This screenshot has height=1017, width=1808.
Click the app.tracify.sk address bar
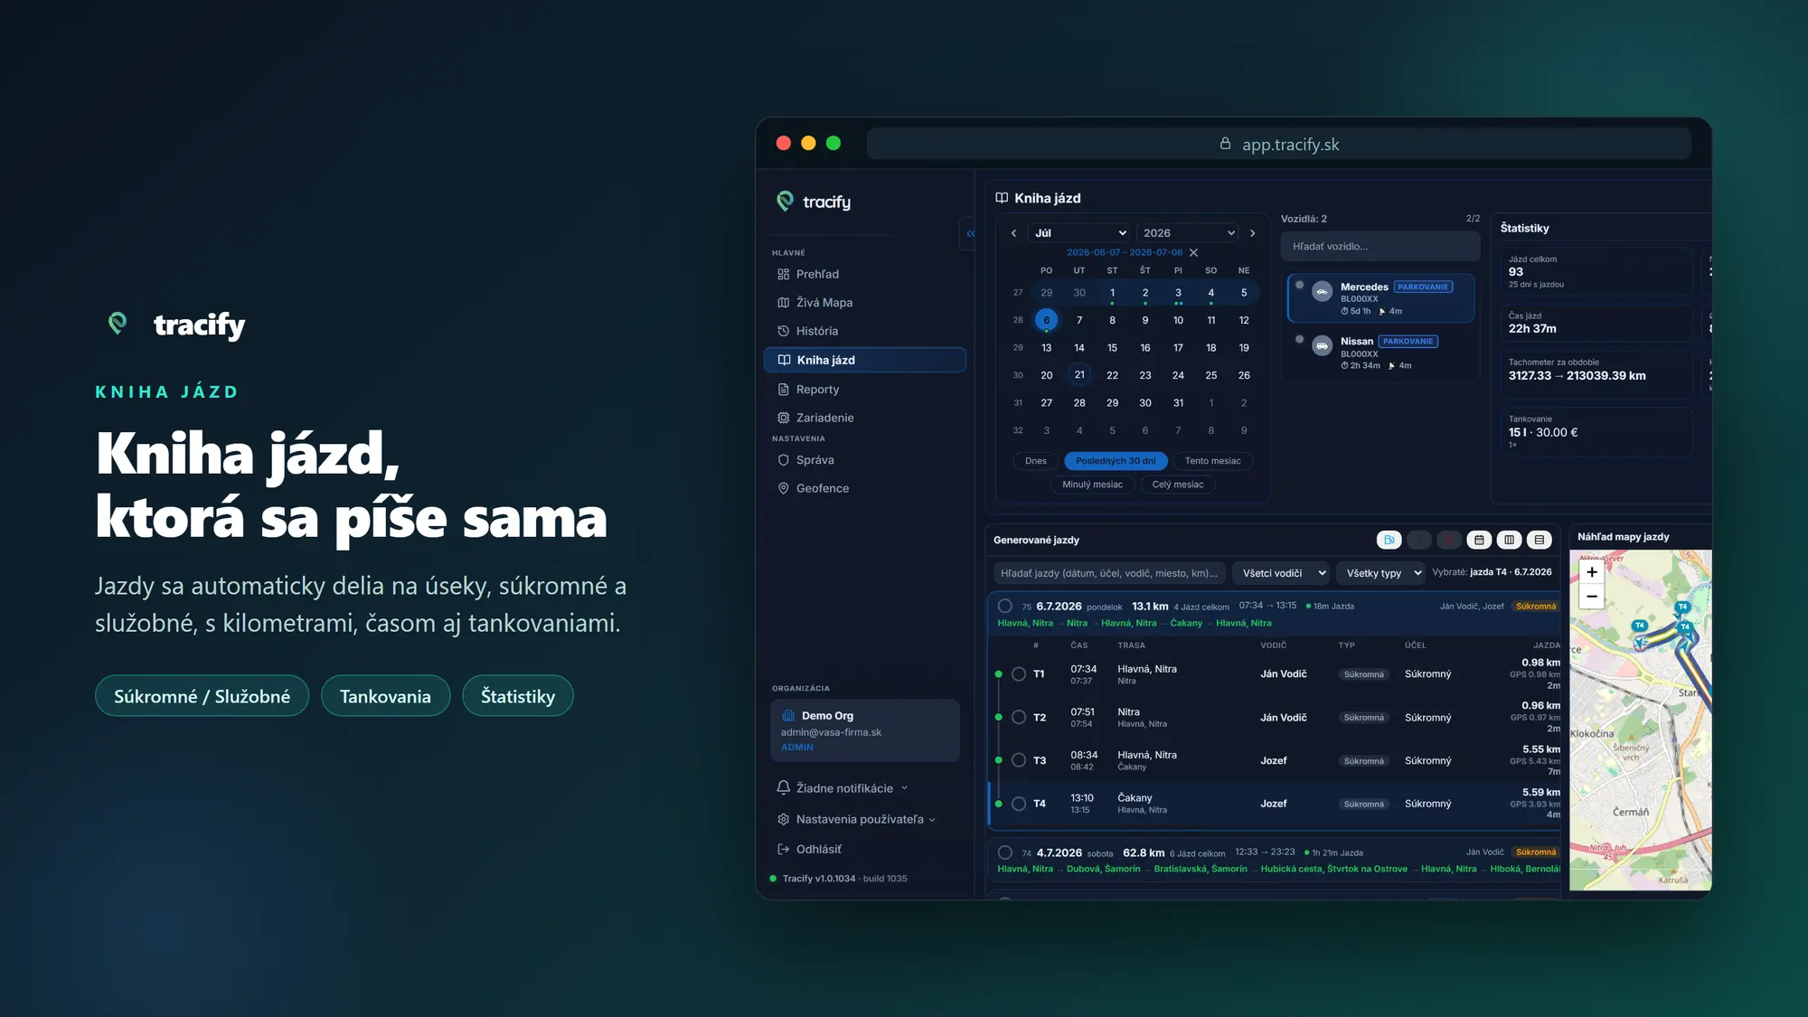pyautogui.click(x=1279, y=144)
